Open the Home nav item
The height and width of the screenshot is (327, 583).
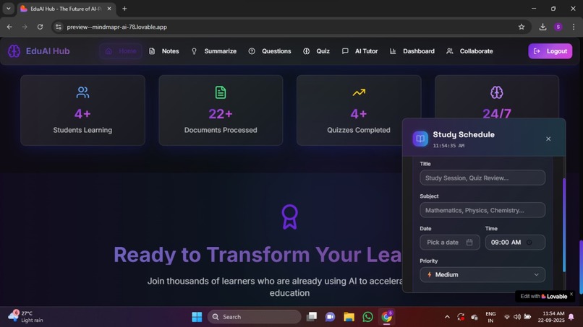(121, 51)
